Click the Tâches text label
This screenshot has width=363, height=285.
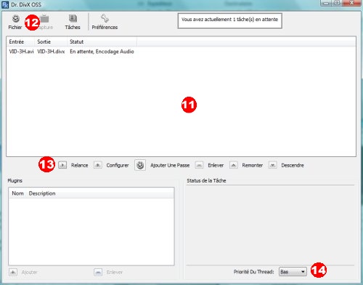73,27
